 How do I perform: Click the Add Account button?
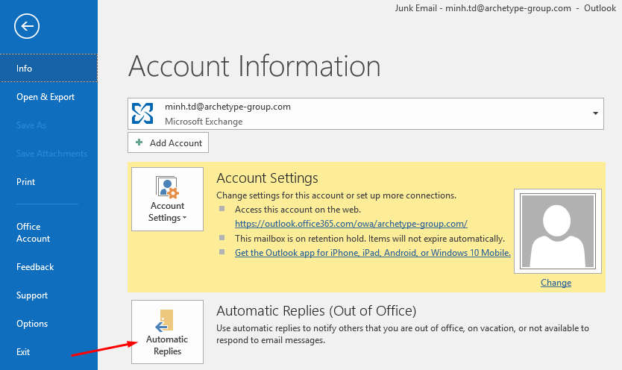click(169, 142)
